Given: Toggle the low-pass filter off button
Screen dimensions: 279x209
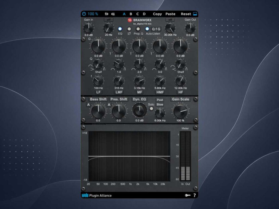Looking at the screenshot, I should point(170,20).
